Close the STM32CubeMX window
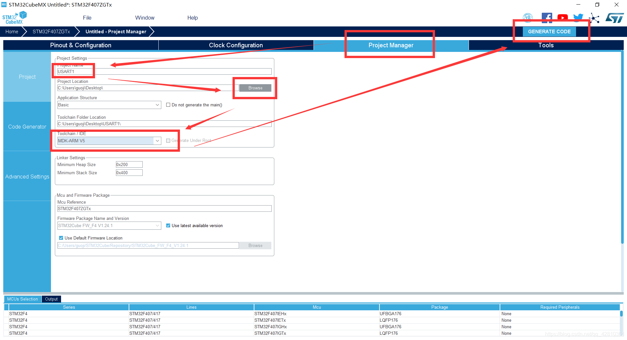The image size is (627, 340). click(617, 5)
